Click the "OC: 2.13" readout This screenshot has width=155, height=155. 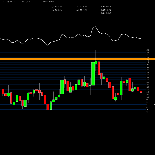coord(106,7)
